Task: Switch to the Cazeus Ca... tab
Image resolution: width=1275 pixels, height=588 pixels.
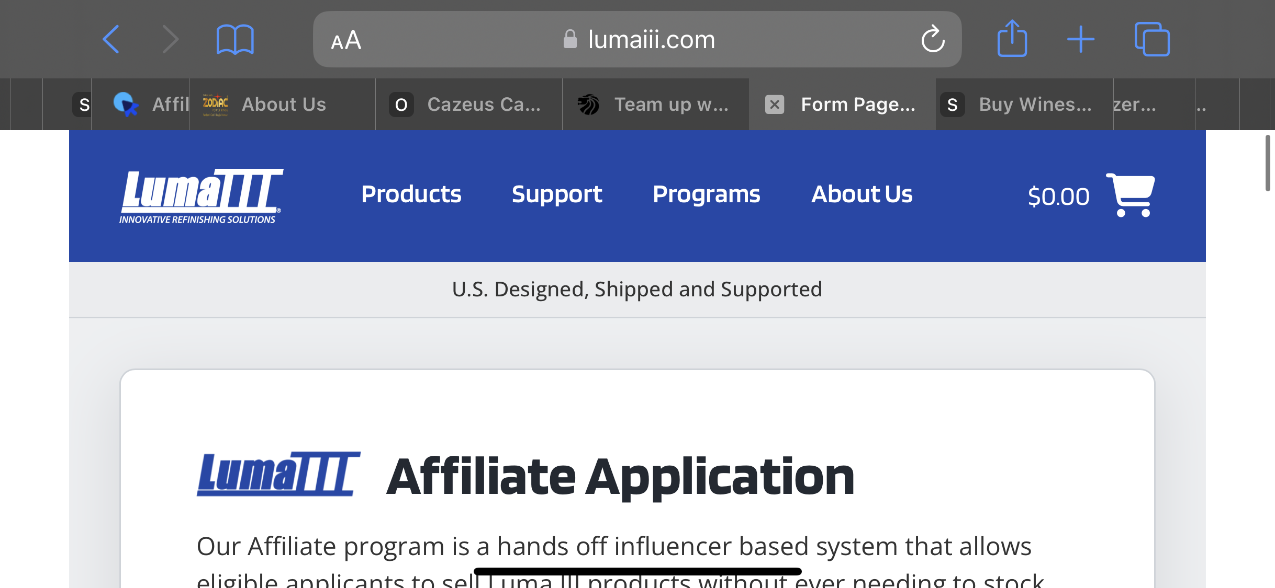Action: (469, 105)
